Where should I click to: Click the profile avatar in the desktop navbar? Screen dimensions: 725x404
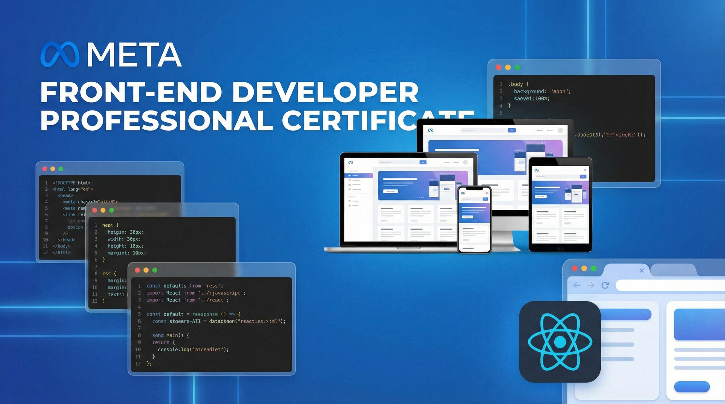(x=561, y=130)
